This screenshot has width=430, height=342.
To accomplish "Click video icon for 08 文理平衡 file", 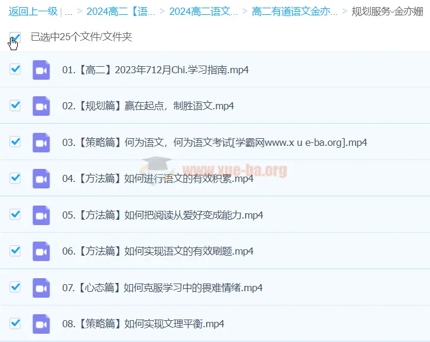I will [41, 324].
